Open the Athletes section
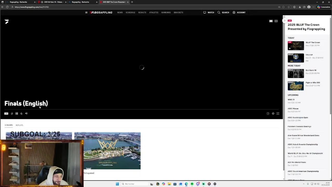The width and height of the screenshot is (332, 187). [x=154, y=12]
